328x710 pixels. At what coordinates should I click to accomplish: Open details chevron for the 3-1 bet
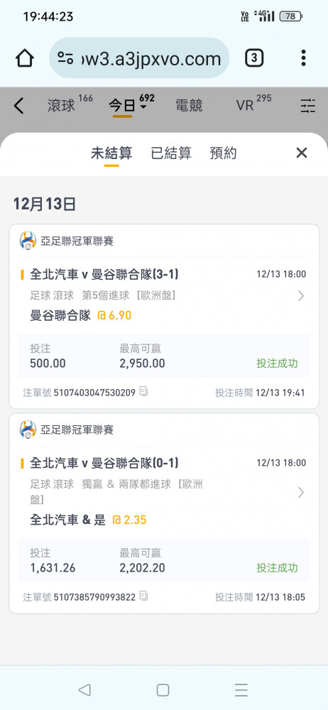[301, 296]
